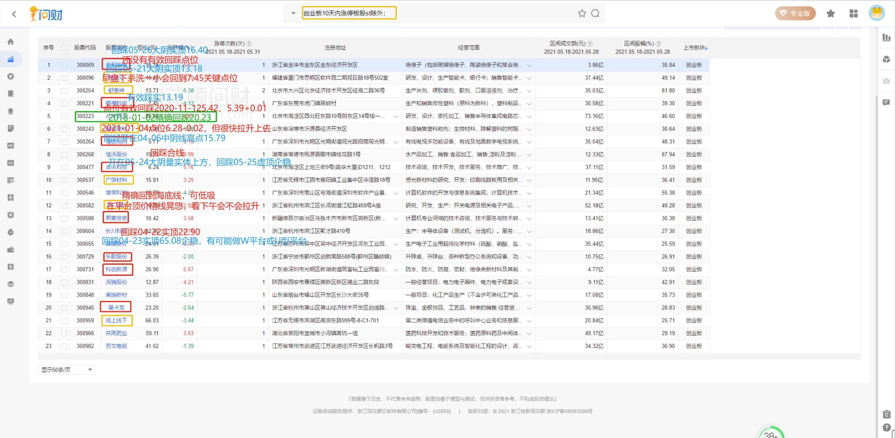Open the wallet icon in sidebar
Viewport: 895px width, 438px height.
click(11, 249)
